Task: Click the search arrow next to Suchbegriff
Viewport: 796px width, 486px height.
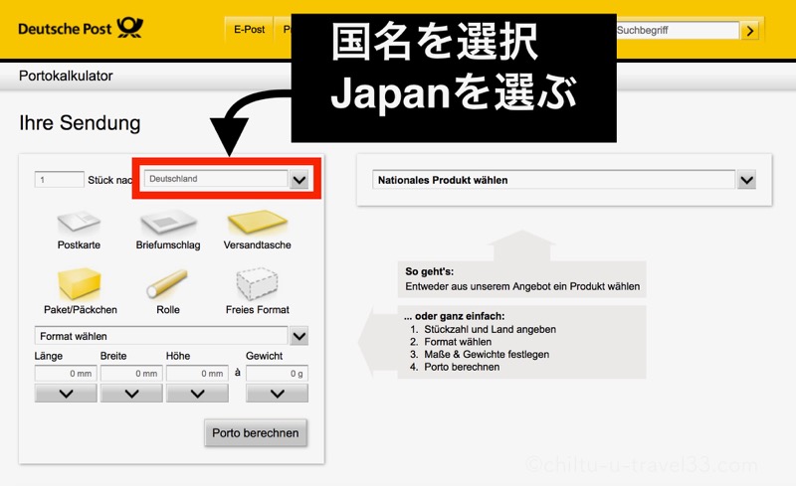Action: pos(750,31)
